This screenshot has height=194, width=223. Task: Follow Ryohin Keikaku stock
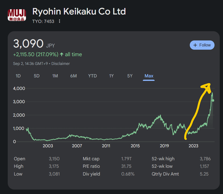coord(202,45)
